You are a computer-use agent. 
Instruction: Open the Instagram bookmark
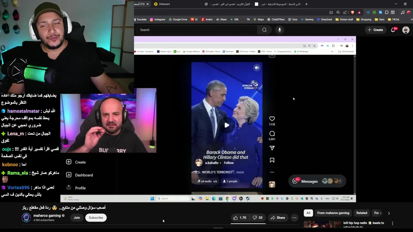pos(157,19)
